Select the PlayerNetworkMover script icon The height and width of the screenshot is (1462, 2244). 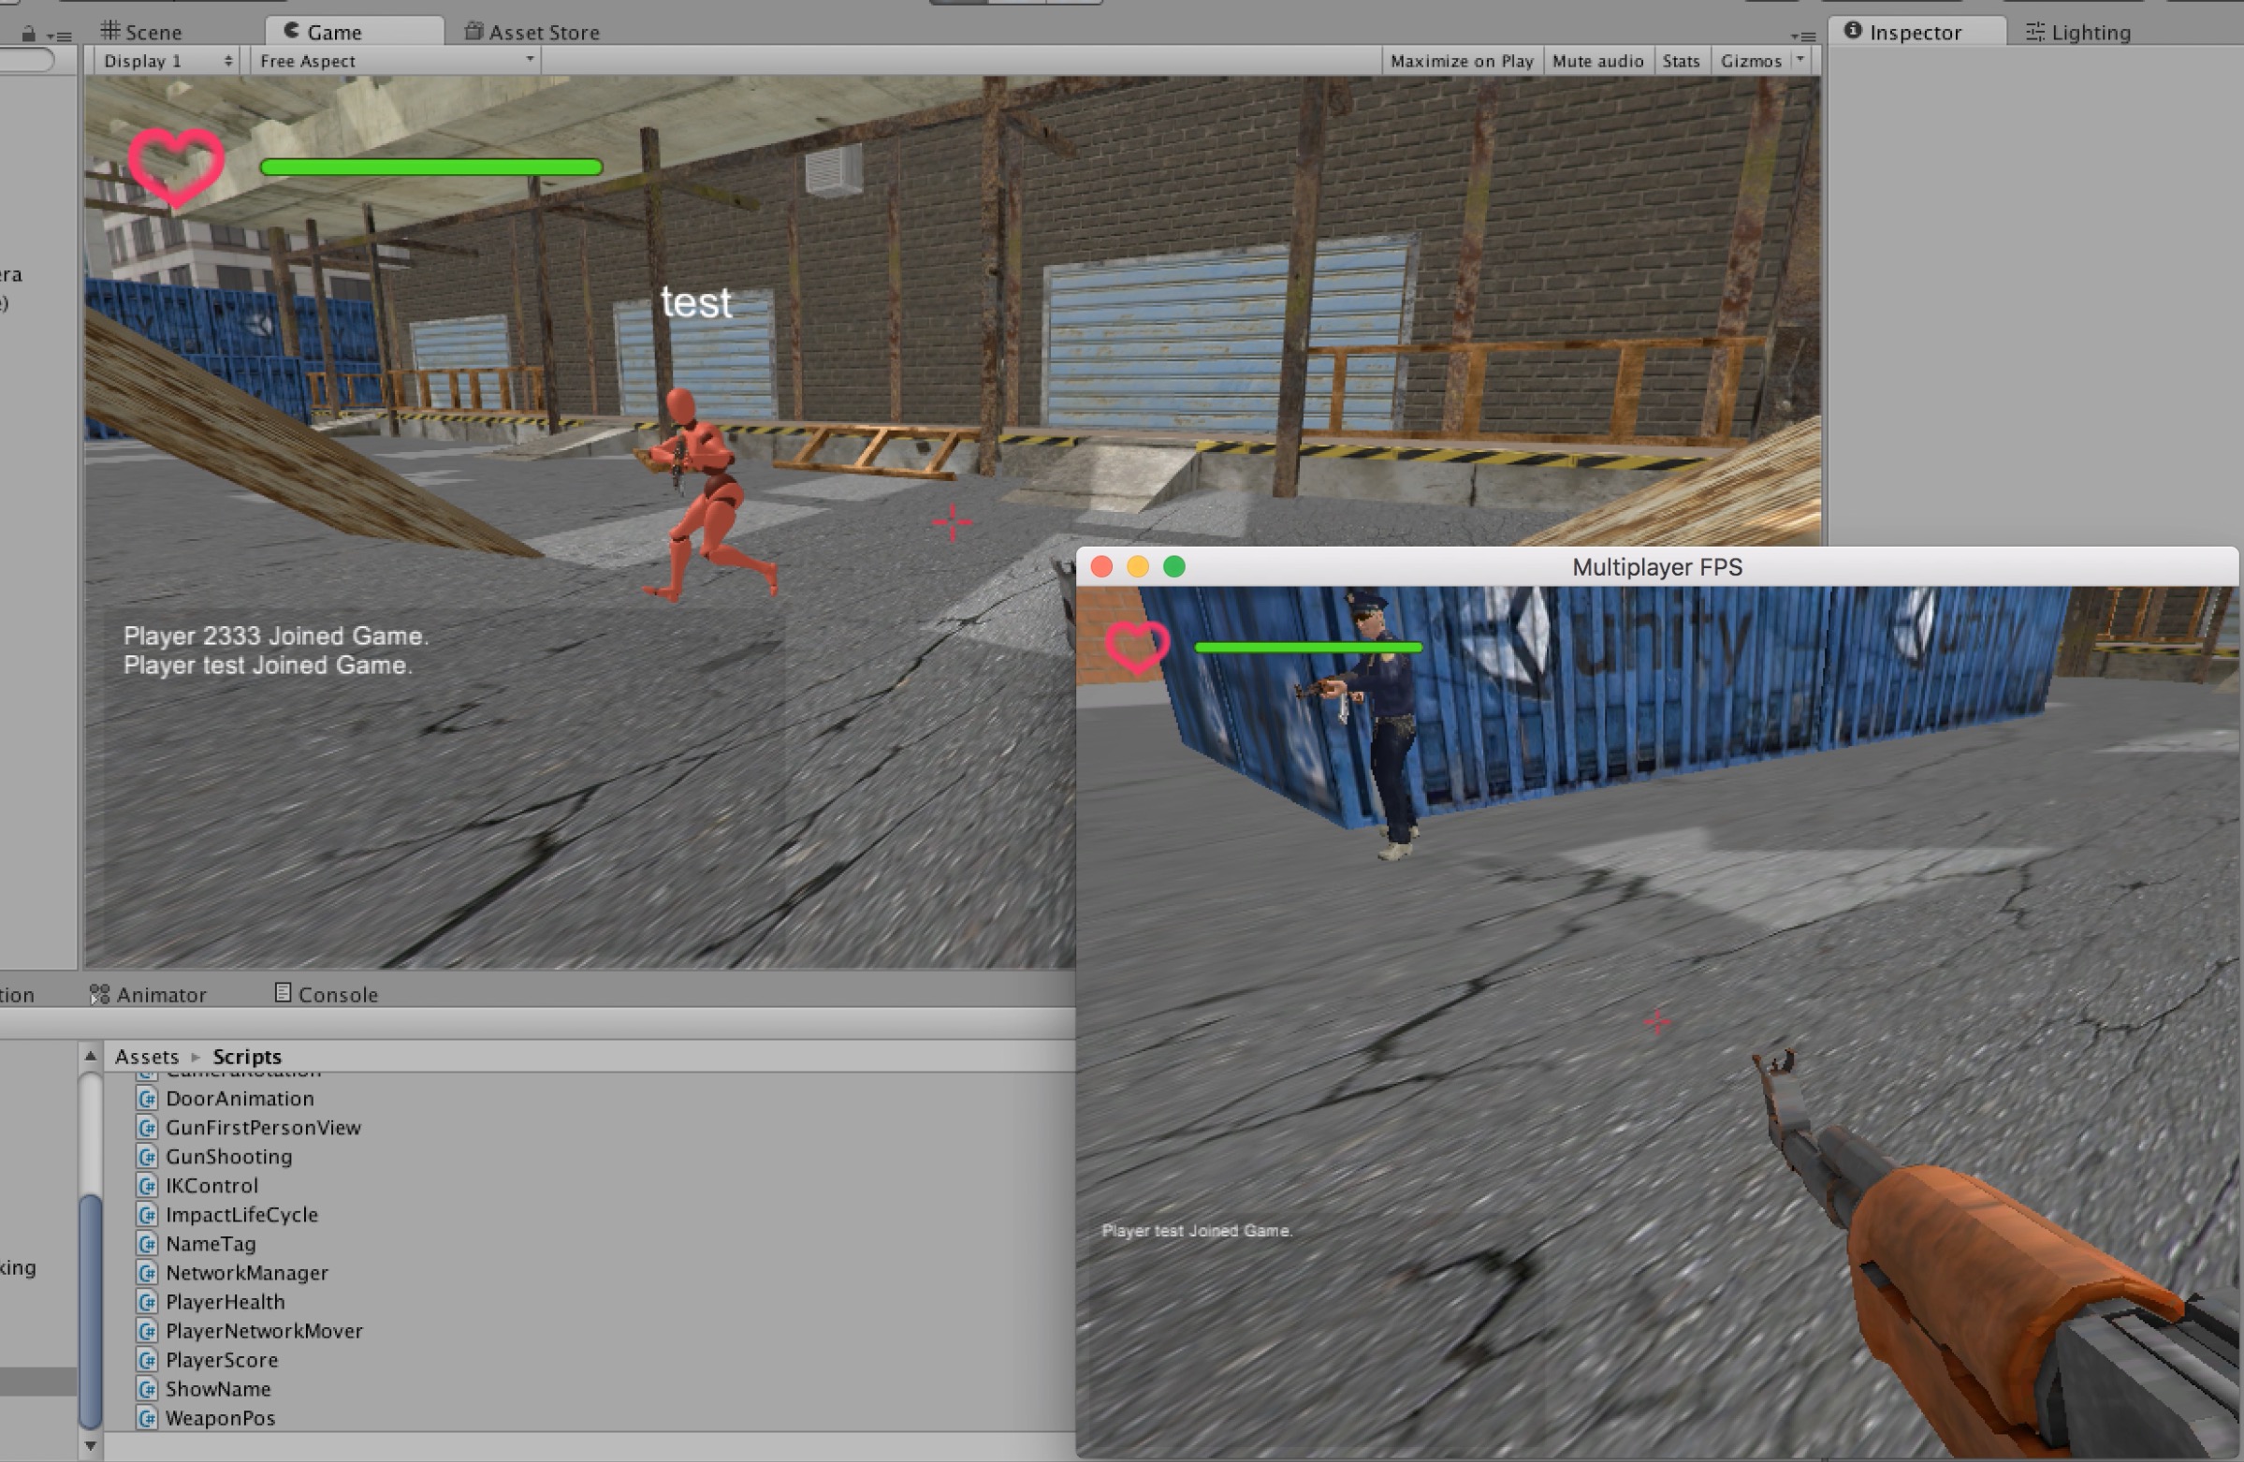click(147, 1332)
